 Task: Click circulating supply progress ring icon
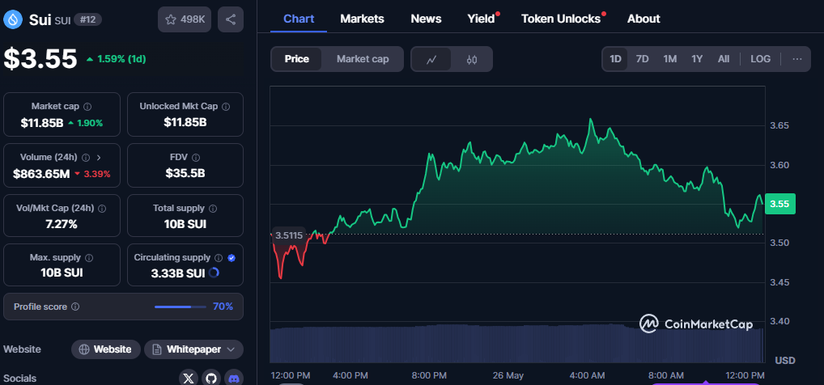pos(214,273)
